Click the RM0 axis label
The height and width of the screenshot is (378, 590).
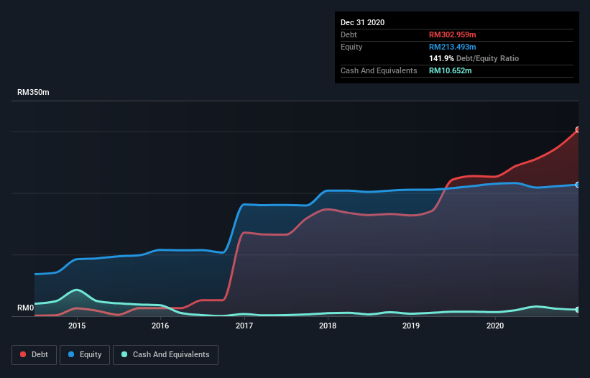coord(26,308)
